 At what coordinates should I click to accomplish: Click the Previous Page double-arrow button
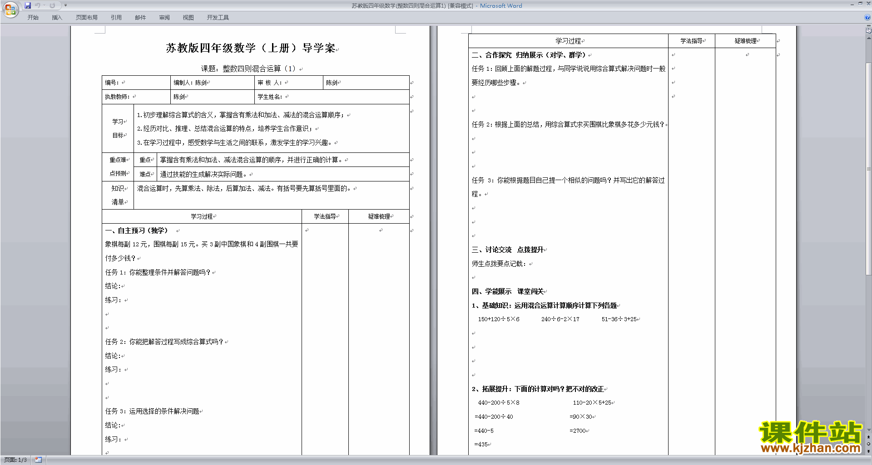click(869, 437)
